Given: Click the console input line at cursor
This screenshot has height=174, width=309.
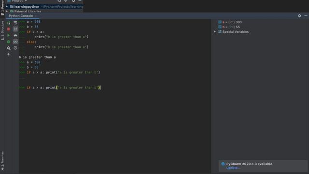Looking at the screenshot, I should pos(64,87).
